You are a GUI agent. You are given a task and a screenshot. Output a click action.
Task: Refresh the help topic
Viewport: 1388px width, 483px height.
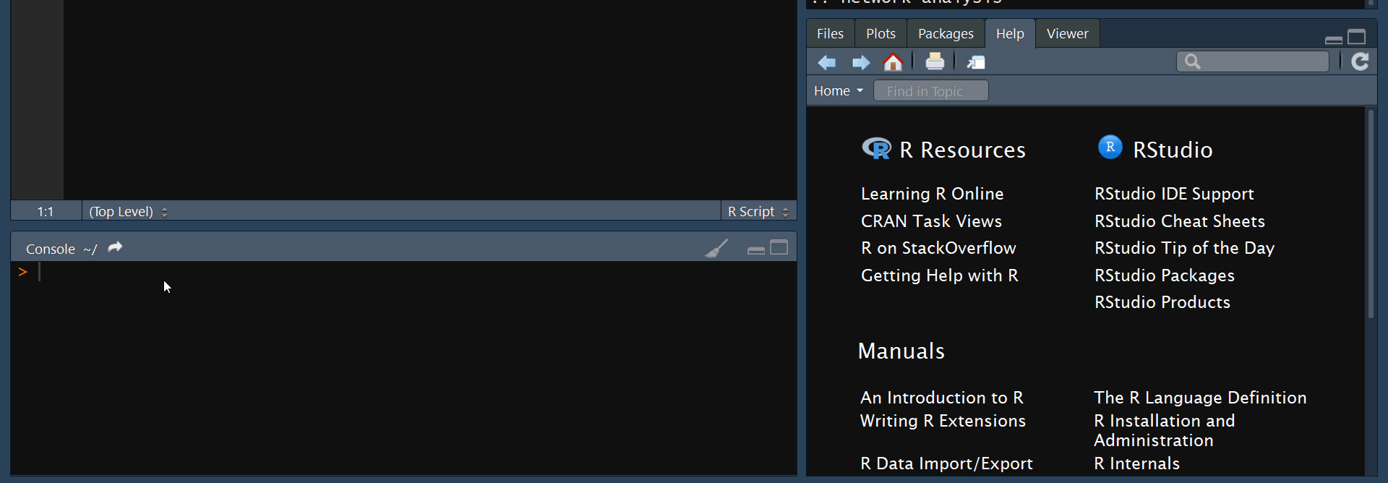click(1360, 61)
